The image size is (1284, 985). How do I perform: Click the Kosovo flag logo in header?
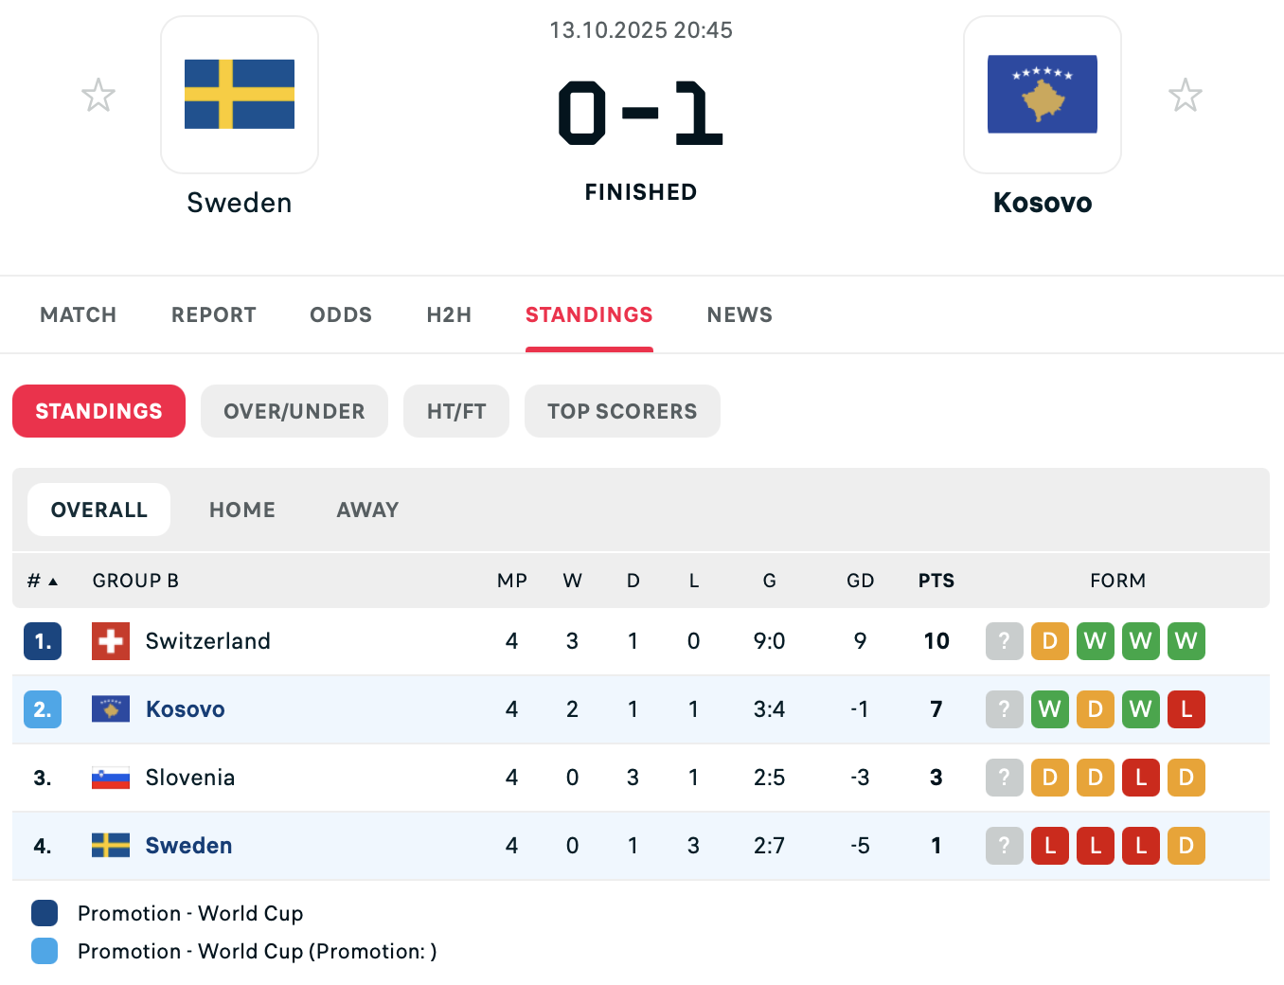click(x=1042, y=95)
